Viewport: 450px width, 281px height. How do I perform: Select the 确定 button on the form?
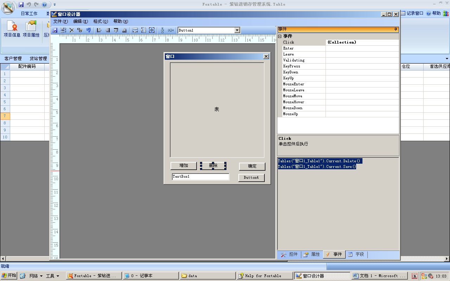click(x=252, y=166)
